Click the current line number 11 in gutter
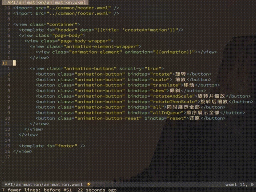This screenshot has width=256, height=192. click(x=5, y=63)
